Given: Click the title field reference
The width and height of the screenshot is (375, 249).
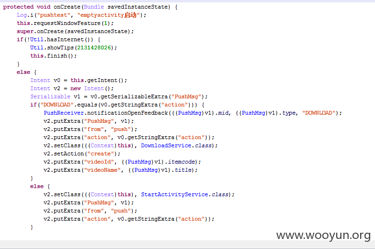Looking at the screenshot, I should [183, 170].
